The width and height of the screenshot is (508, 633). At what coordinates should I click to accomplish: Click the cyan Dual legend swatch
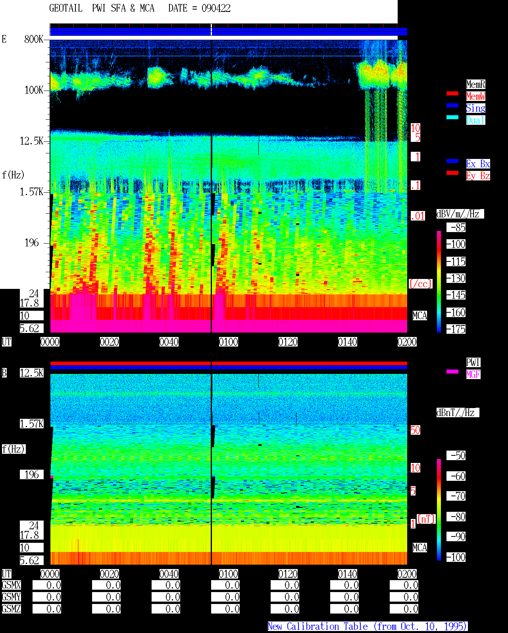452,117
